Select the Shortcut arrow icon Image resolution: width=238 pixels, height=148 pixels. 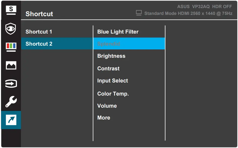click(11, 120)
